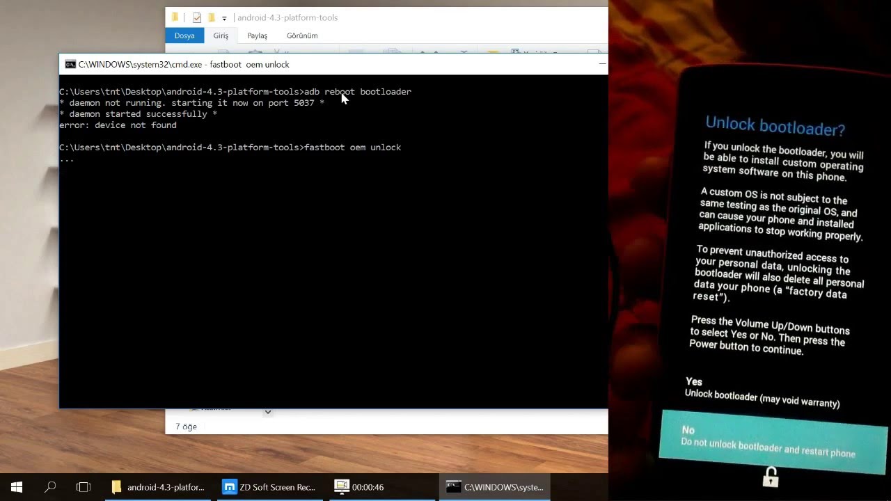This screenshot has width=891, height=501.
Task: Select Yes Unlock bootloader on the phone
Action: 762,392
